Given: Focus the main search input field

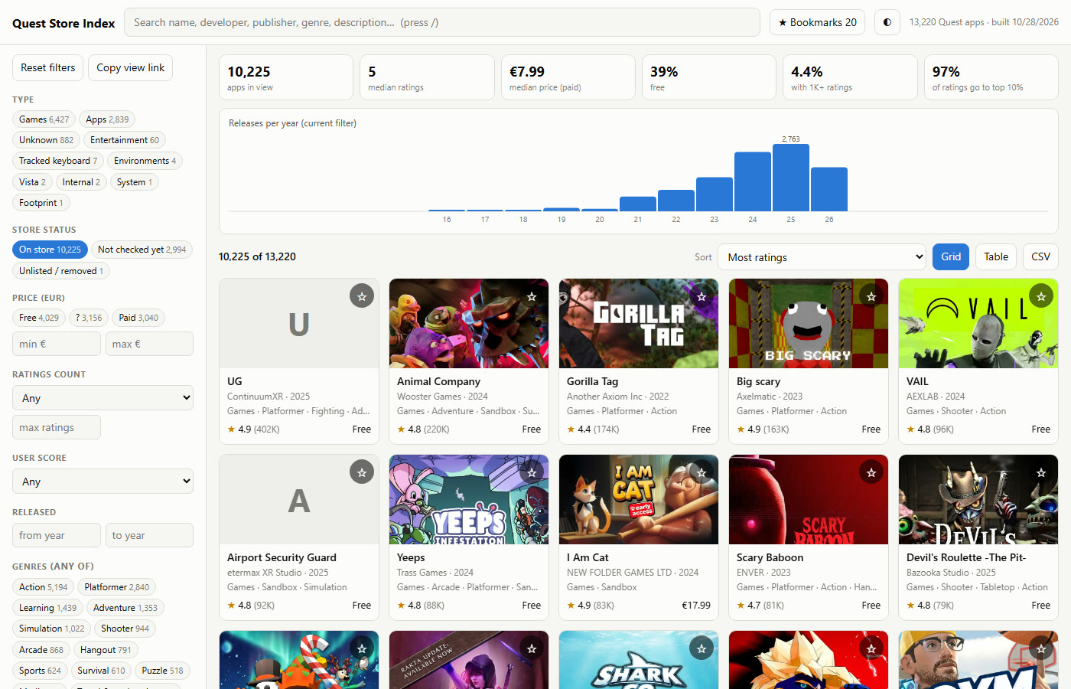Looking at the screenshot, I should click(442, 22).
